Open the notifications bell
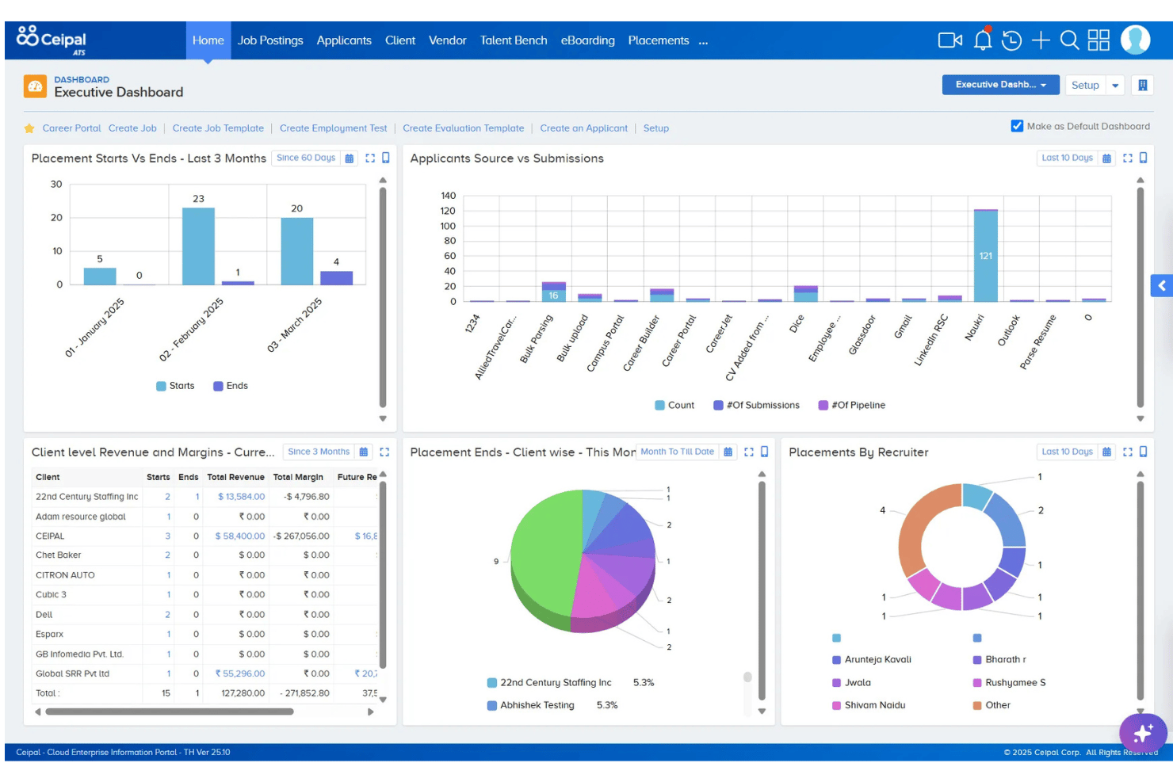 [x=983, y=40]
